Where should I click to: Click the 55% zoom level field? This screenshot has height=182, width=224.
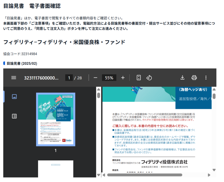coord(109,78)
